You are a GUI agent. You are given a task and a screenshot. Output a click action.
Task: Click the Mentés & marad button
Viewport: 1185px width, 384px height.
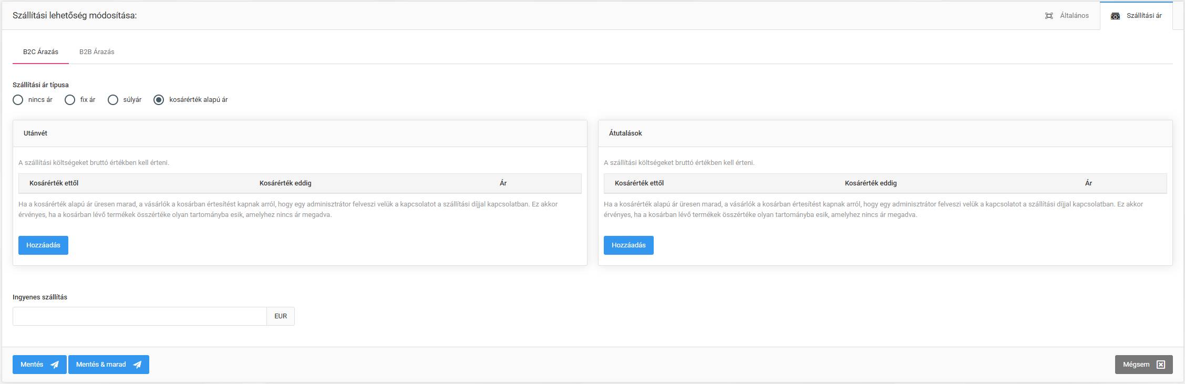109,365
